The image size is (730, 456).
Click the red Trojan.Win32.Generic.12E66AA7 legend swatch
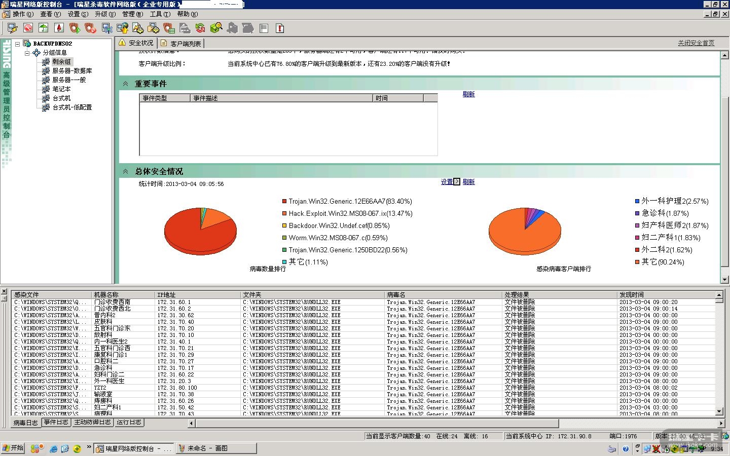click(284, 201)
